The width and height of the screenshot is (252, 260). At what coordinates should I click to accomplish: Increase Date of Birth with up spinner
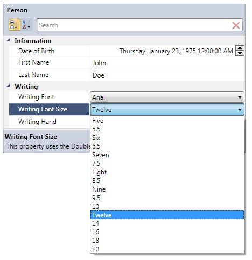pos(240,48)
